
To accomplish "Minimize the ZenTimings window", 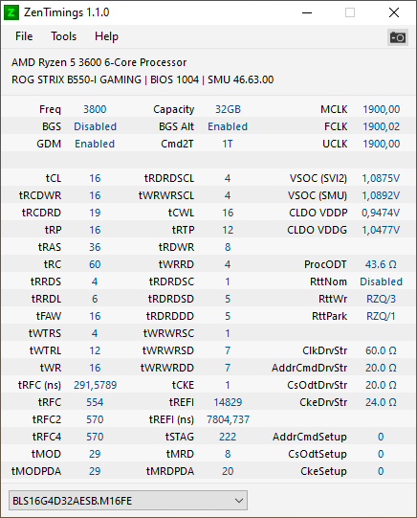I will click(307, 12).
